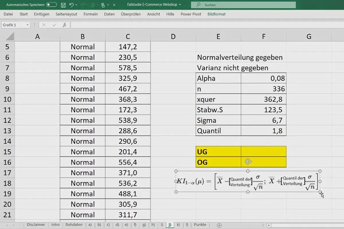Click the Stabw.S label cell
The width and height of the screenshot is (344, 229).
(x=218, y=110)
